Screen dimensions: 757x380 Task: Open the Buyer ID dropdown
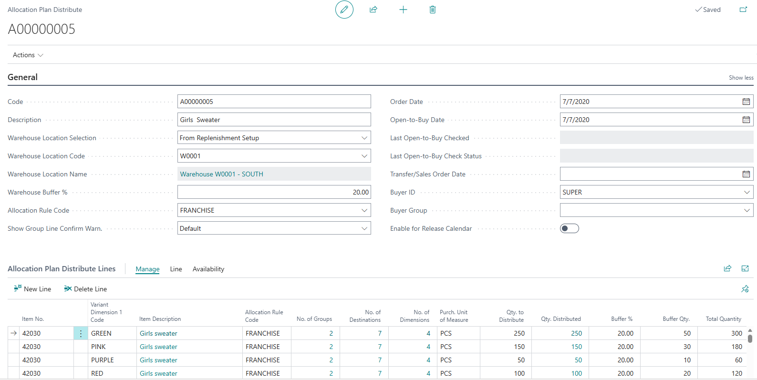[x=747, y=192]
